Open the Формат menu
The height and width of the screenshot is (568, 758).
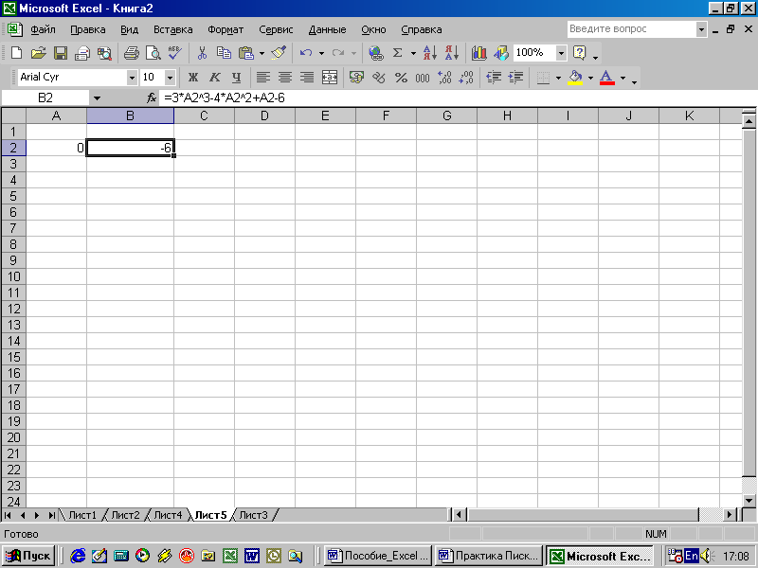click(x=226, y=29)
